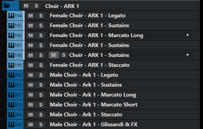Click the instrument icon on track 202

(x=11, y=95)
